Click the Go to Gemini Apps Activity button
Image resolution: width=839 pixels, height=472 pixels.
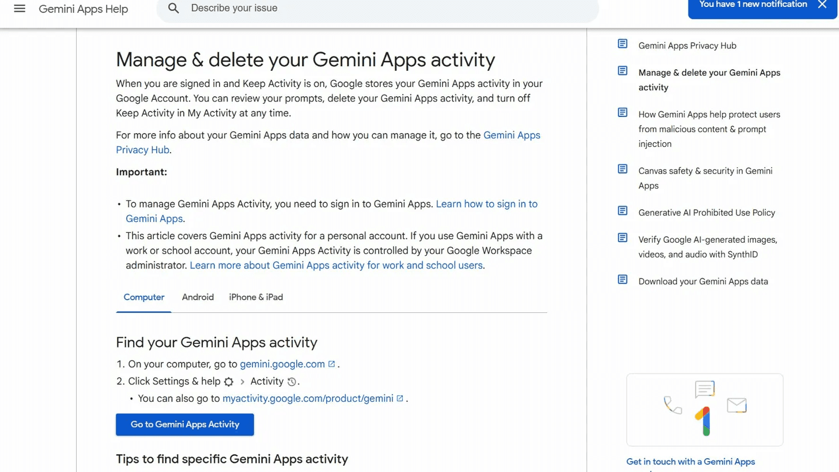coord(185,424)
